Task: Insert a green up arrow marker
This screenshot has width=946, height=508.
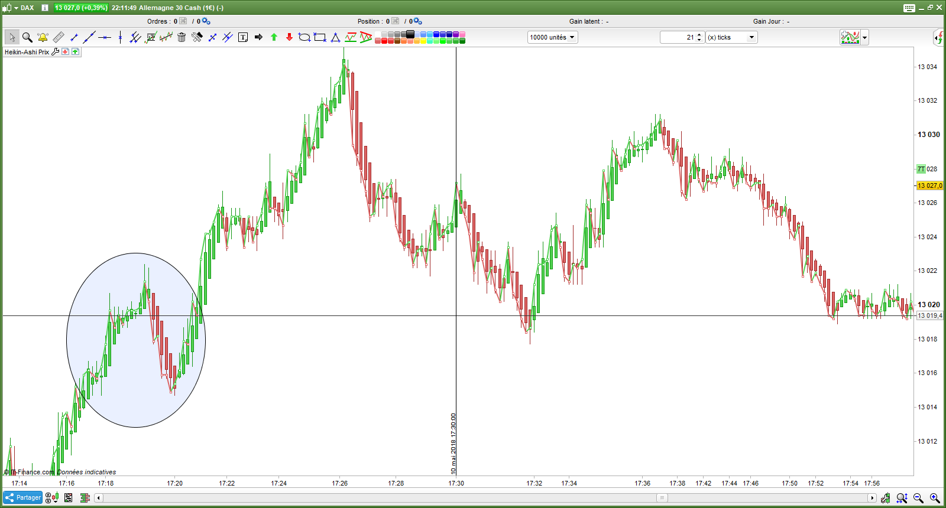Action: (x=274, y=37)
